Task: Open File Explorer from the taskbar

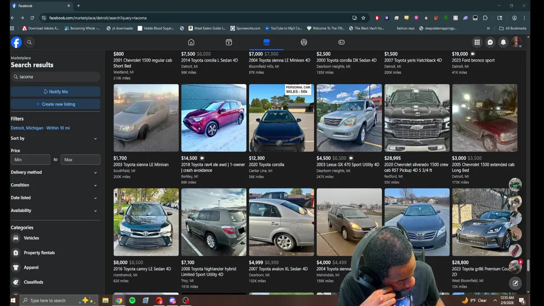Action: [x=105, y=300]
